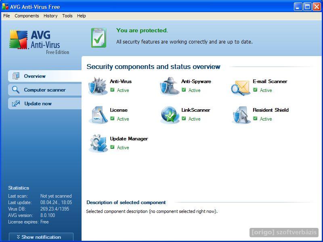
Task: Select the E-mail Scanner label
Action: click(270, 81)
